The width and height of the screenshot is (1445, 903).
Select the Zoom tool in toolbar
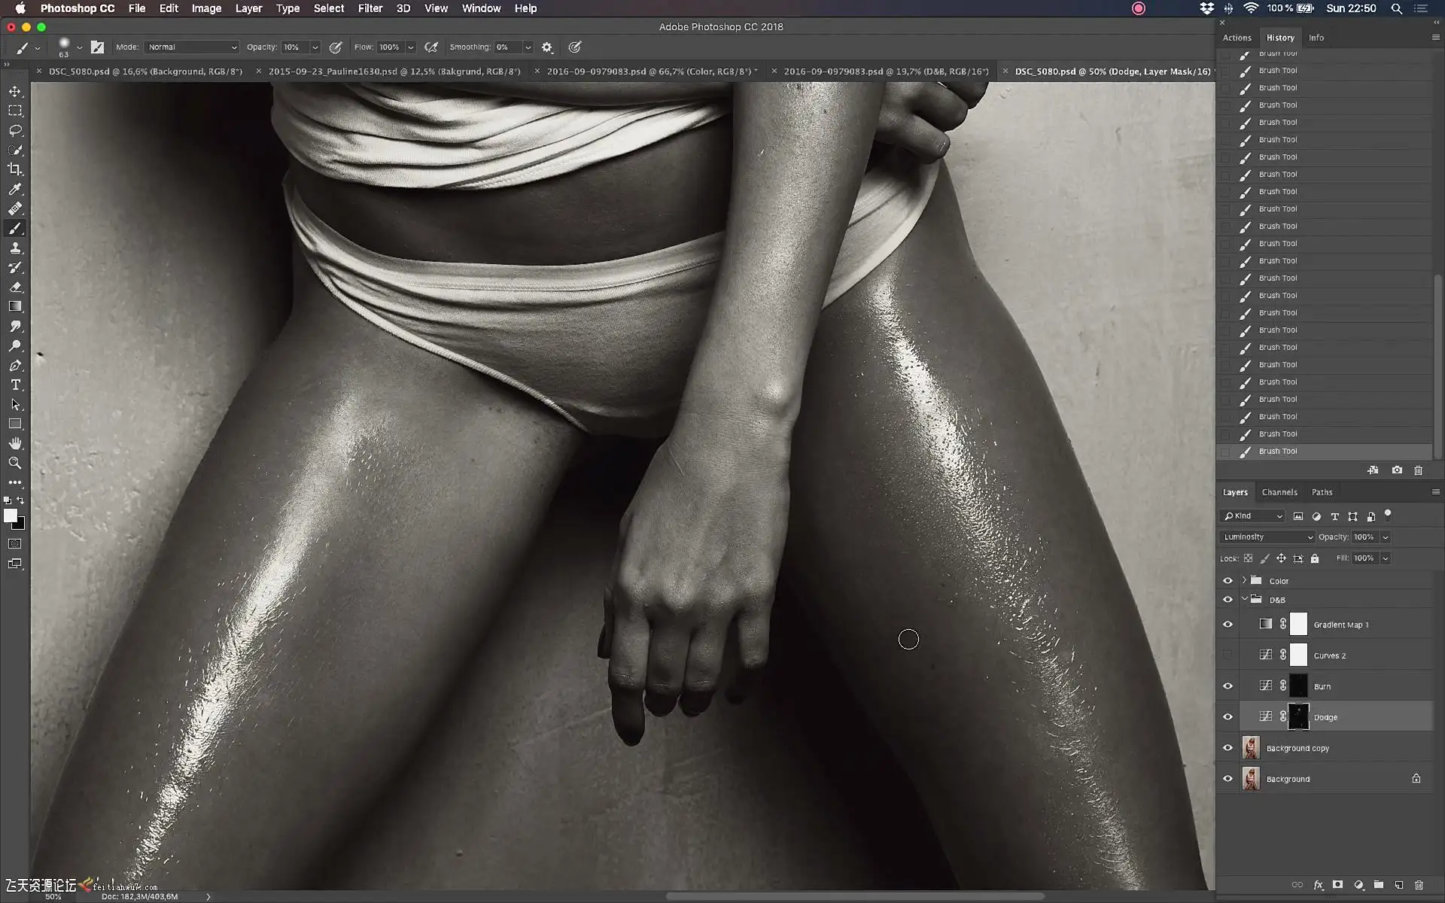point(15,463)
